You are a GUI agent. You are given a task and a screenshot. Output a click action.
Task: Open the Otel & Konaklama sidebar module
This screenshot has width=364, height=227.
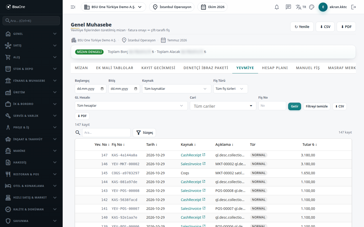(x=31, y=186)
